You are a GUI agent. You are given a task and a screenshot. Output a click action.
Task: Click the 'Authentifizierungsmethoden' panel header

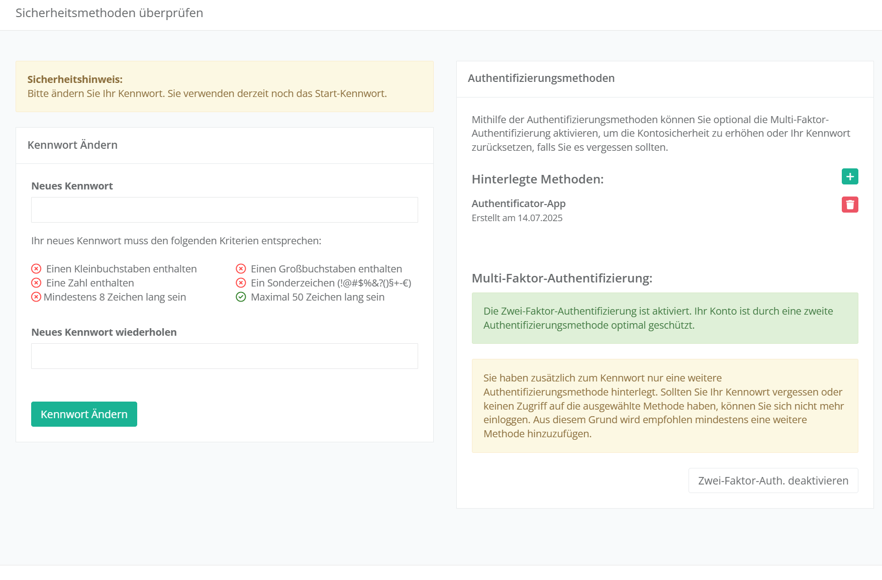(541, 78)
